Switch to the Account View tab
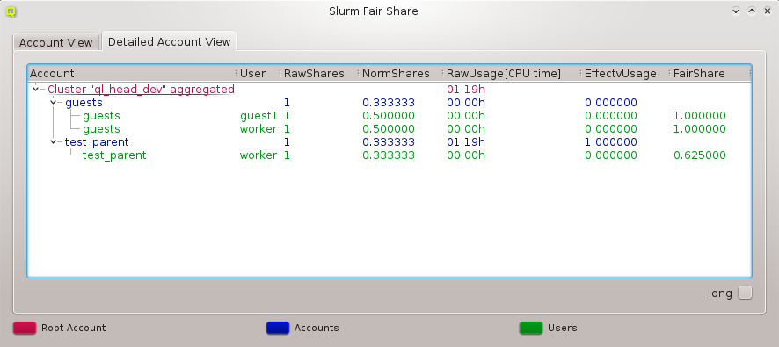This screenshot has height=347, width=779. tap(55, 42)
